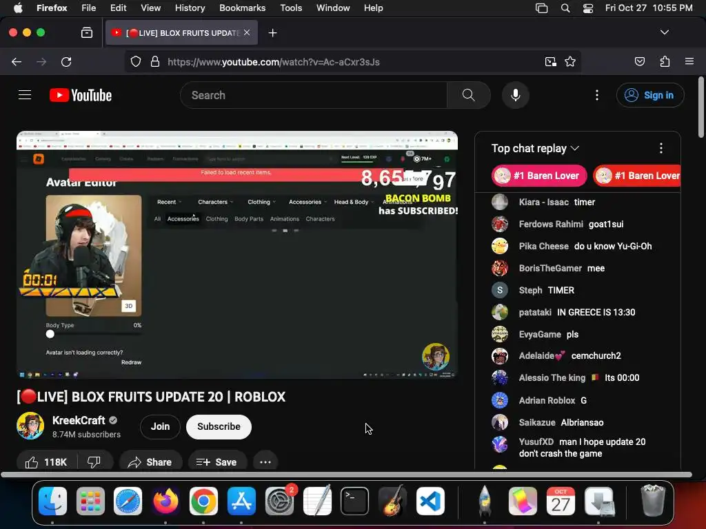The image size is (706, 529).
Task: Like the video with thumbs up
Action: [47, 462]
